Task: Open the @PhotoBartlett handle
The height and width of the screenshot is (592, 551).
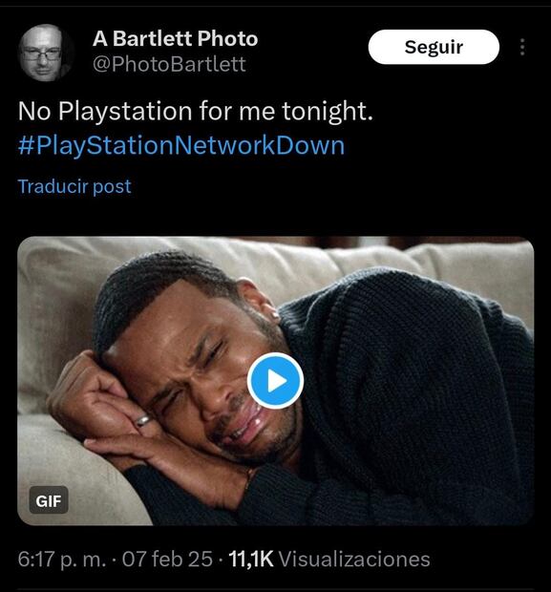Action: pos(169,64)
